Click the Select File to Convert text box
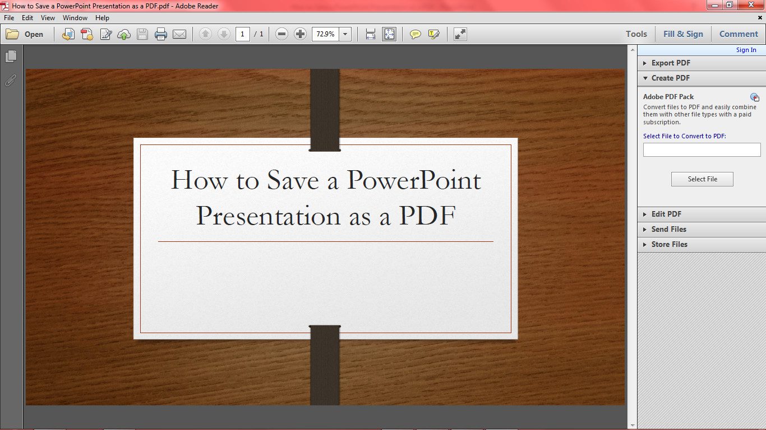 point(702,149)
